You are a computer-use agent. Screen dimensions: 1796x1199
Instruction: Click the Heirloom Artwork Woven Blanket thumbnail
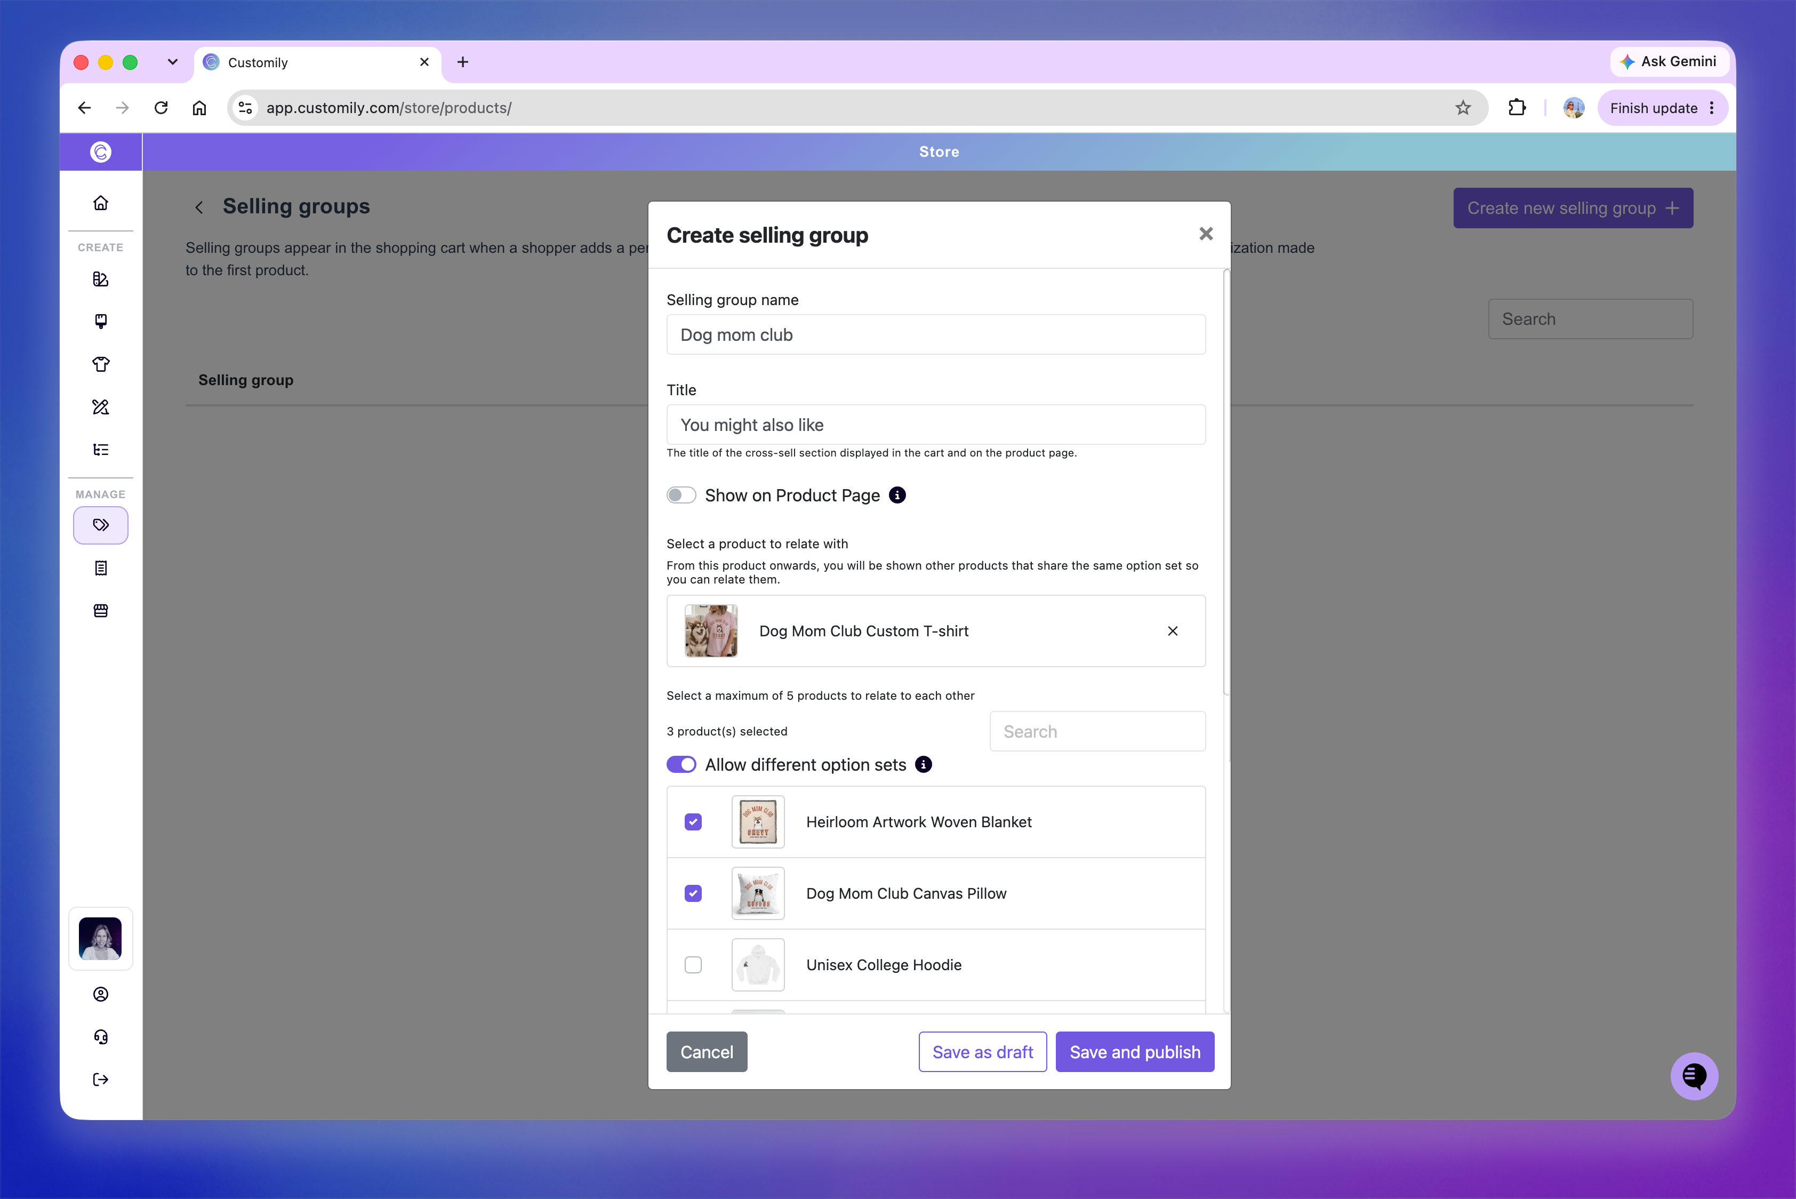coord(758,822)
